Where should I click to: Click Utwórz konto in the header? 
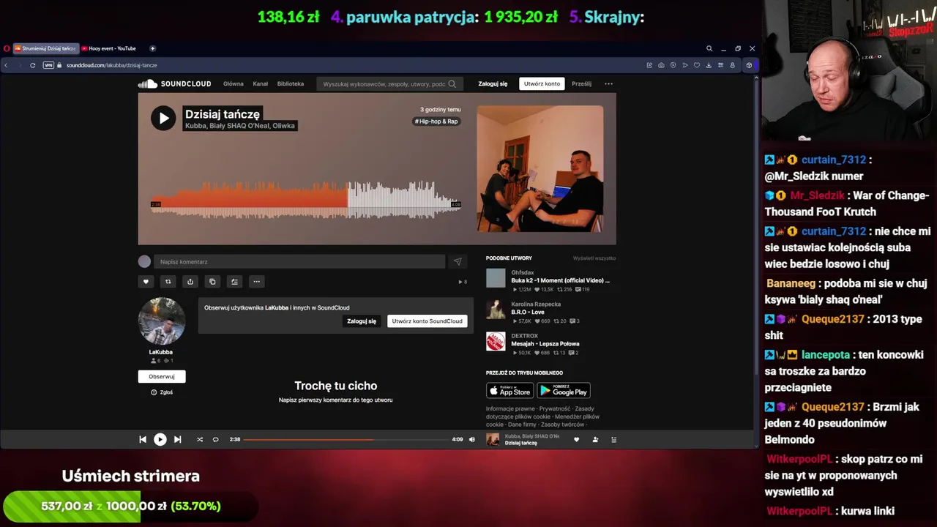[x=542, y=83]
